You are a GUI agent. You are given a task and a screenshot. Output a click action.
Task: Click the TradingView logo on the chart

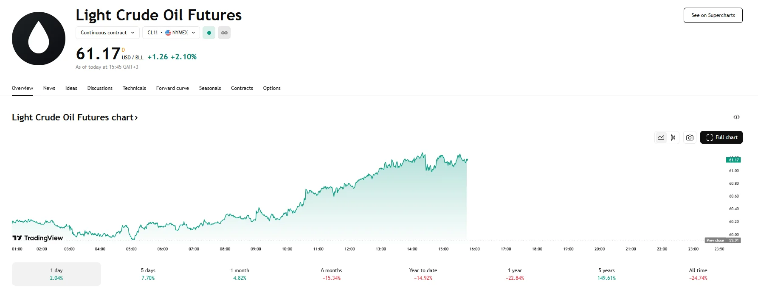pyautogui.click(x=38, y=238)
